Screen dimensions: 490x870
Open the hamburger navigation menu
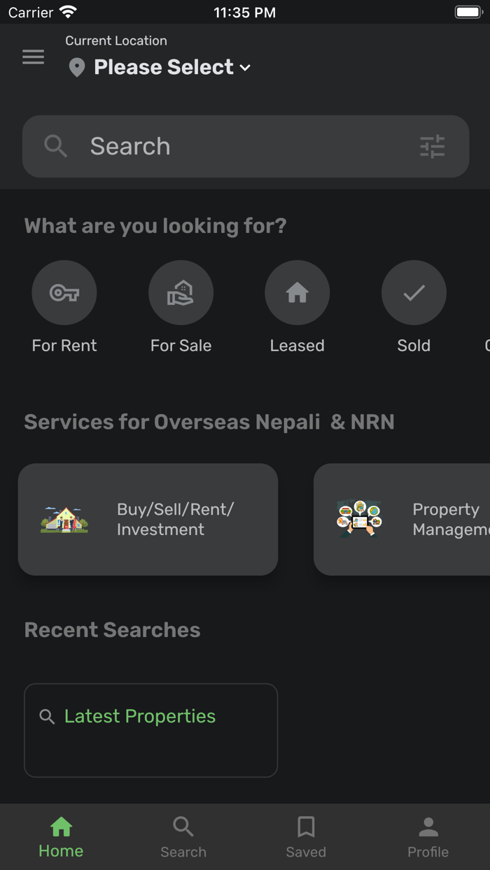pos(33,57)
